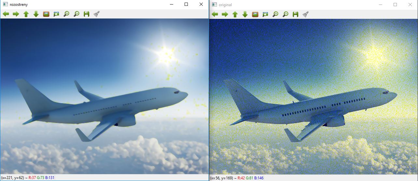Save the original window image
Viewport: 418px width, 181px height.
click(295, 14)
